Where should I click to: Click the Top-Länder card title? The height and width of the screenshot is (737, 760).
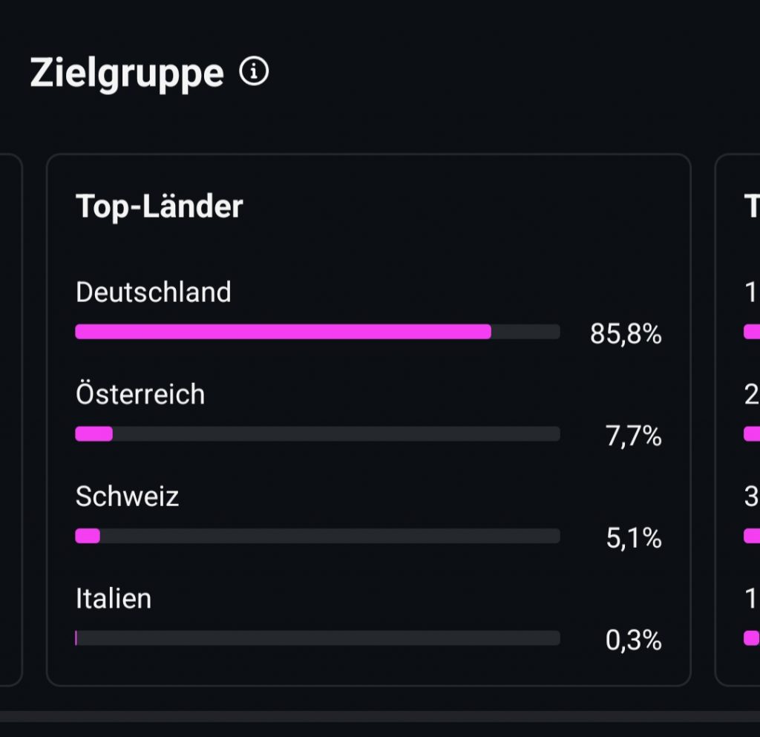tap(159, 206)
